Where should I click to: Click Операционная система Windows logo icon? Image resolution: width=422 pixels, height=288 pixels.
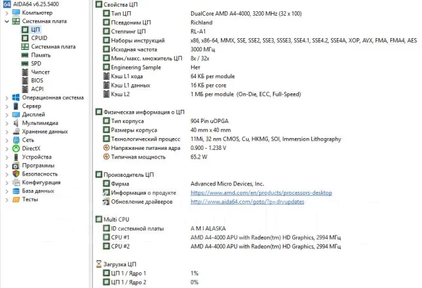click(16, 97)
